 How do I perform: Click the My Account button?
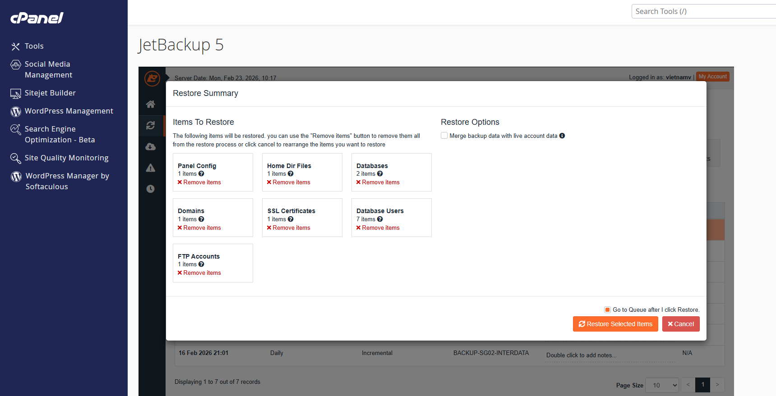tap(713, 77)
